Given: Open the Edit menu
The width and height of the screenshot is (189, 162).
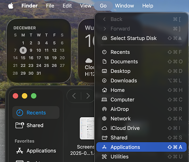Looking at the screenshot, I should [67, 6].
